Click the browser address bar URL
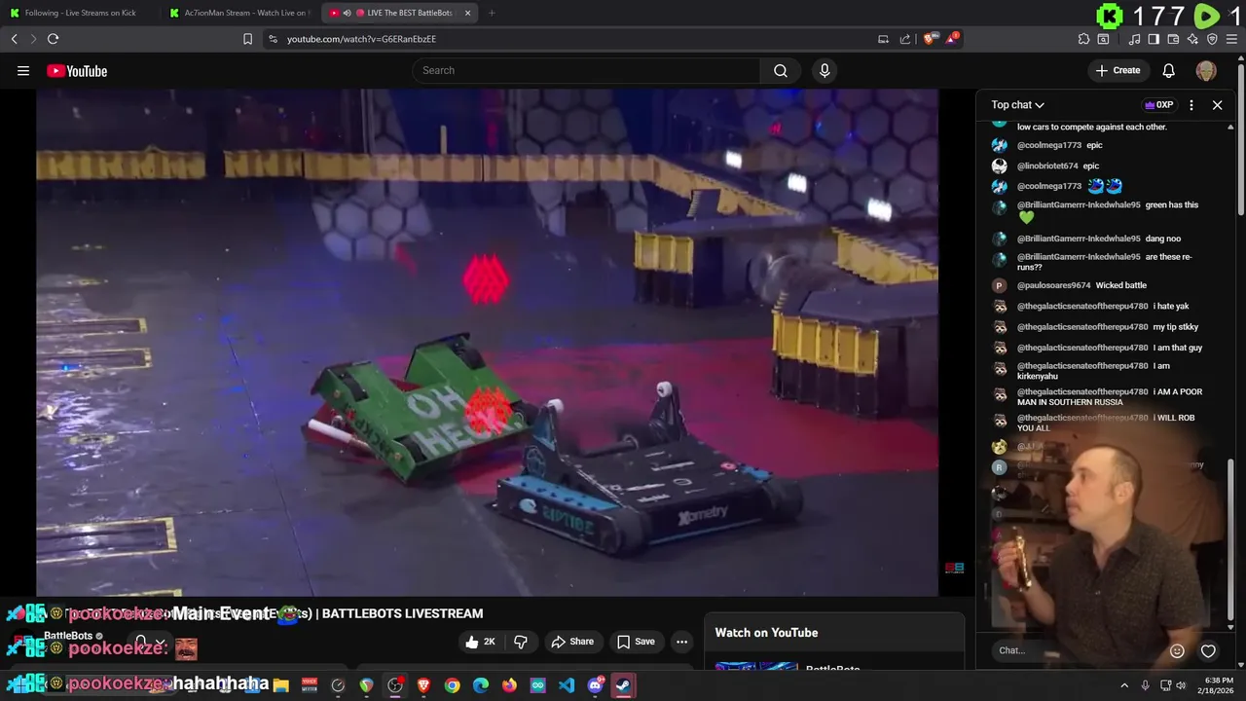This screenshot has height=701, width=1246. pos(361,39)
